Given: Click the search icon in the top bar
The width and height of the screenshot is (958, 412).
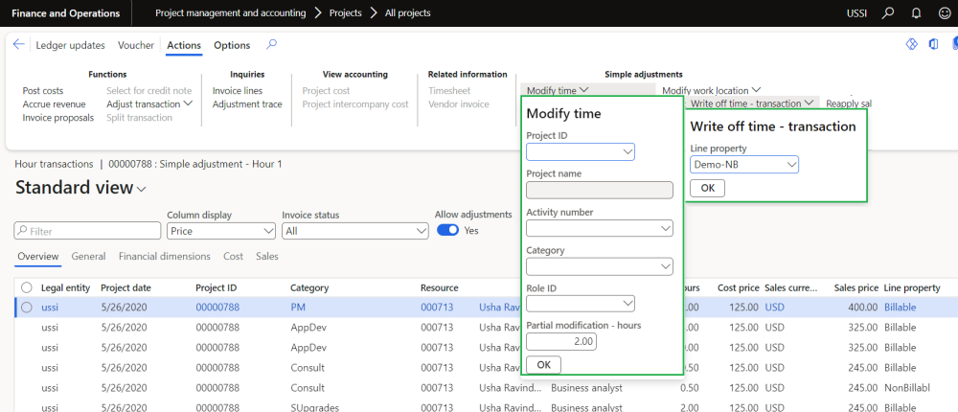Looking at the screenshot, I should tap(888, 13).
